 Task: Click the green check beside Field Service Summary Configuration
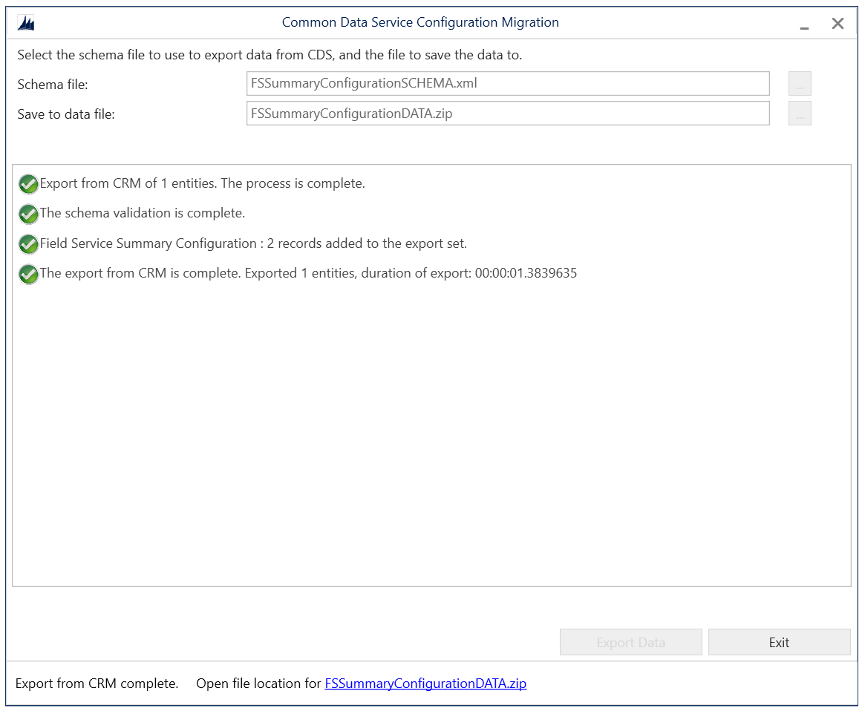coord(28,244)
